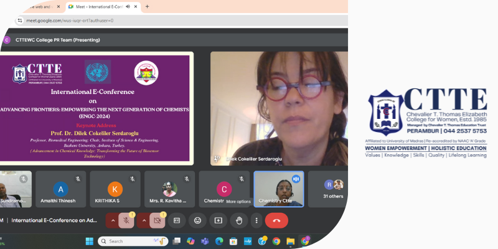This screenshot has height=249, width=498.
Task: Launch Copilot from the taskbar
Action: 190,242
